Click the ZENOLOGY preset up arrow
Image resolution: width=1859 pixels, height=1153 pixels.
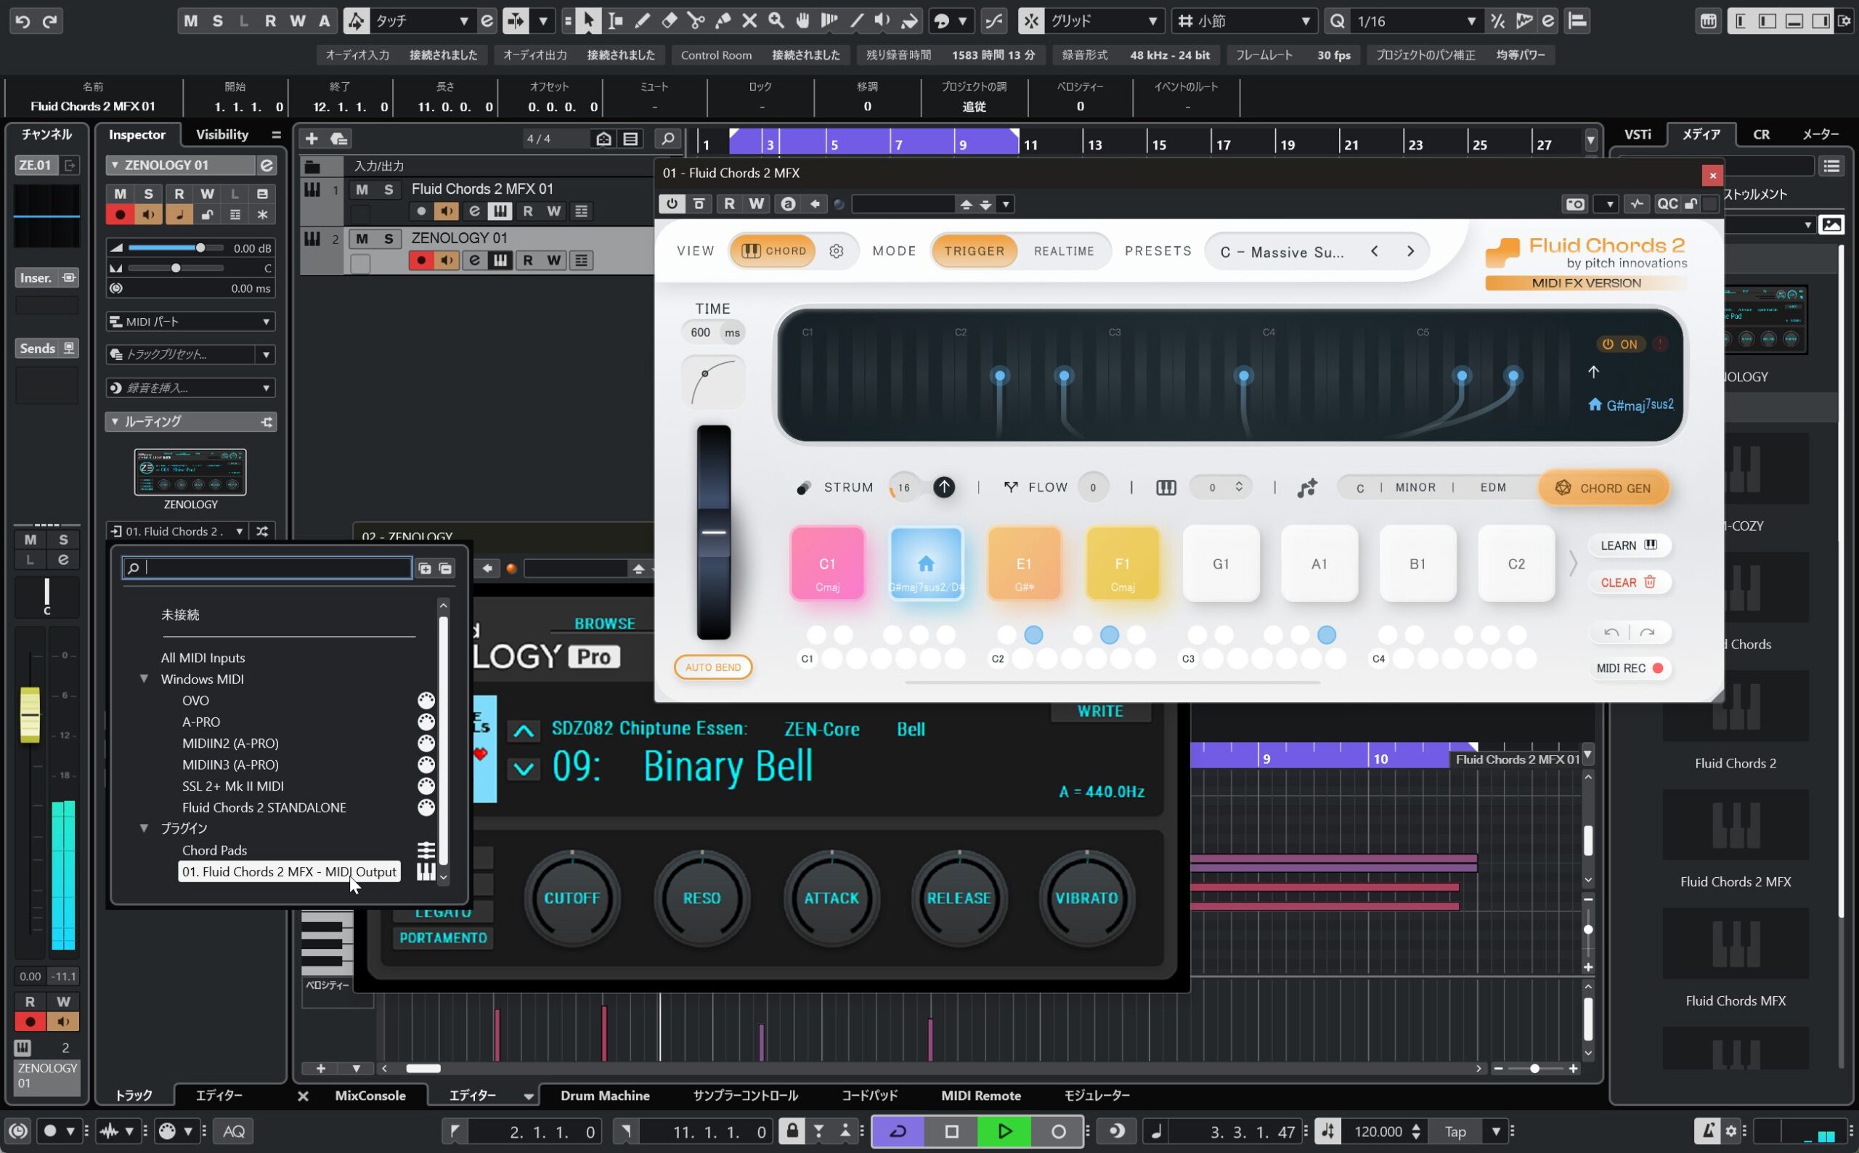pyautogui.click(x=523, y=731)
